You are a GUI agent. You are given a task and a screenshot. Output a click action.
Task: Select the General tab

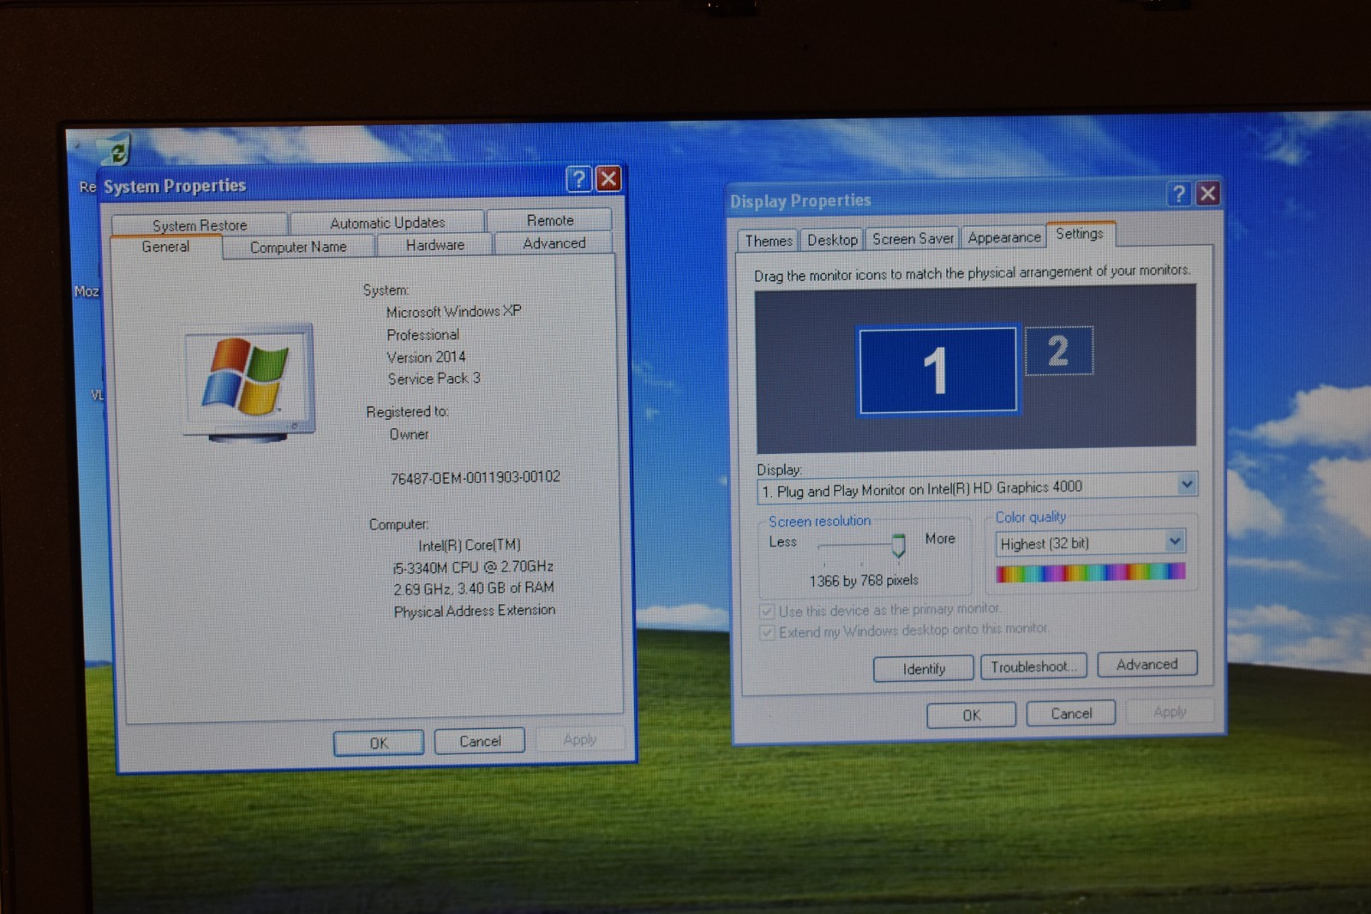click(x=165, y=247)
